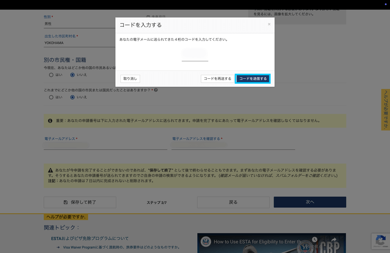Focus the 4-digit code input field
Viewport: 390px width, 253px height.
pyautogui.click(x=195, y=55)
